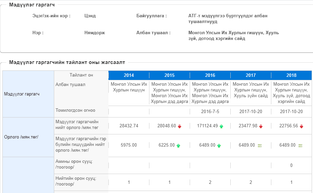
Task: Click the 'Албан тушаал :' label in header
Action: (153, 33)
